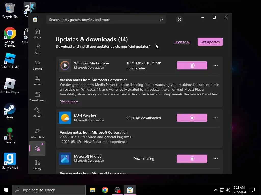
Task: Open the Windows Start menu
Action: (x=6, y=190)
